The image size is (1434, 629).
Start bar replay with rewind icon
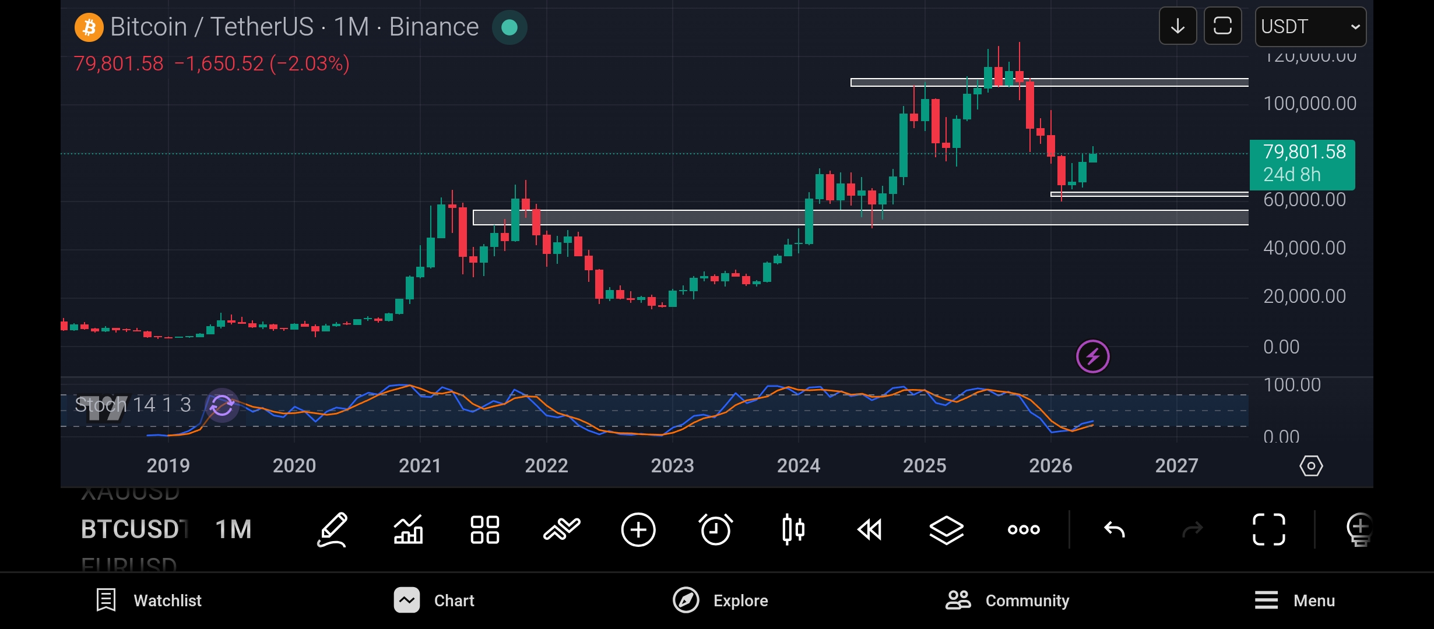870,530
